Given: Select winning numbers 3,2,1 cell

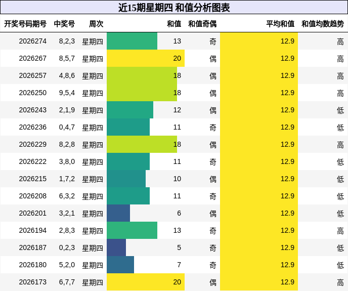Looking at the screenshot, I should [x=67, y=213].
